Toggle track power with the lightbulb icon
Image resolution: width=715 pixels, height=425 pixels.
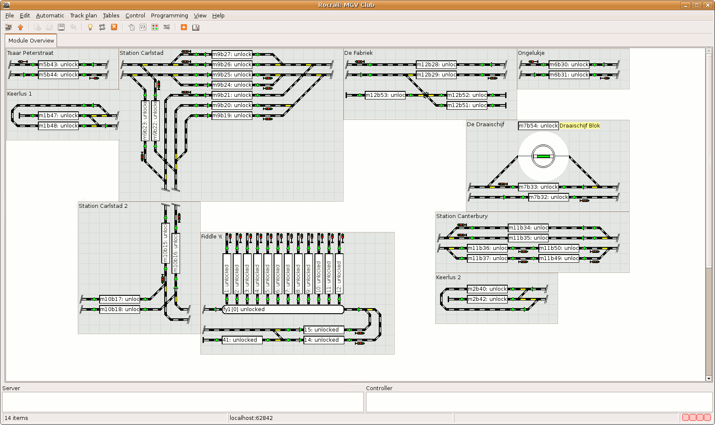coord(90,27)
